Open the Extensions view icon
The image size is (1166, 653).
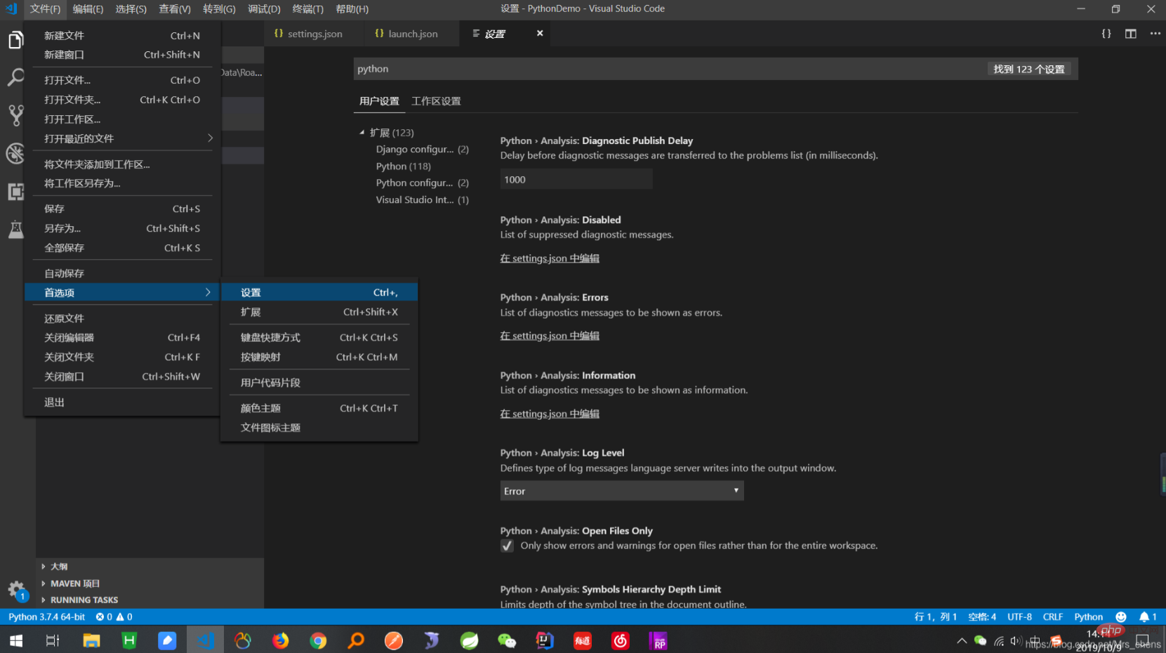(15, 192)
